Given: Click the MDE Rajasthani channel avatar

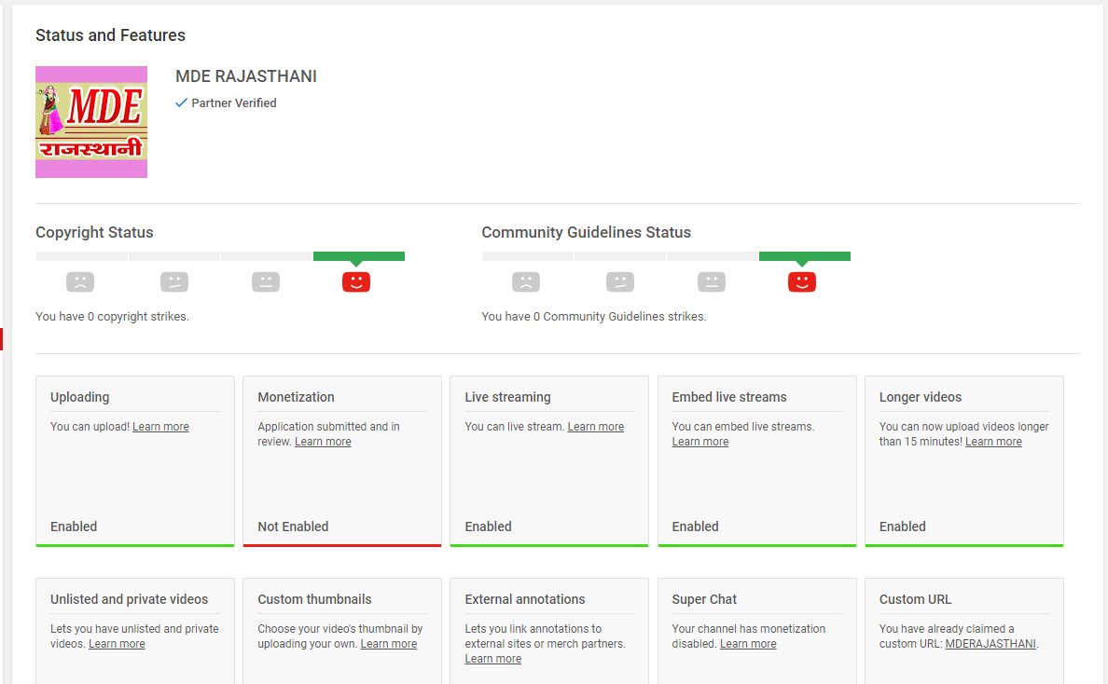Looking at the screenshot, I should 91,122.
